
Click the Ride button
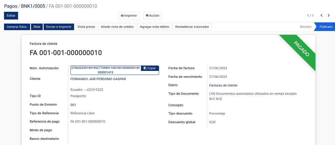point(37,27)
